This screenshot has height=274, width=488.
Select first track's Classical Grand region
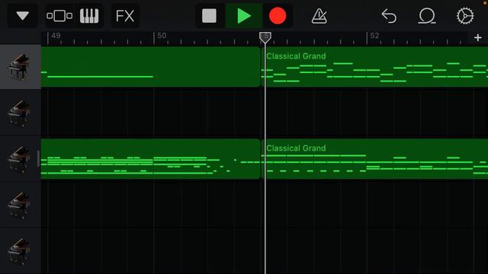click(374, 67)
